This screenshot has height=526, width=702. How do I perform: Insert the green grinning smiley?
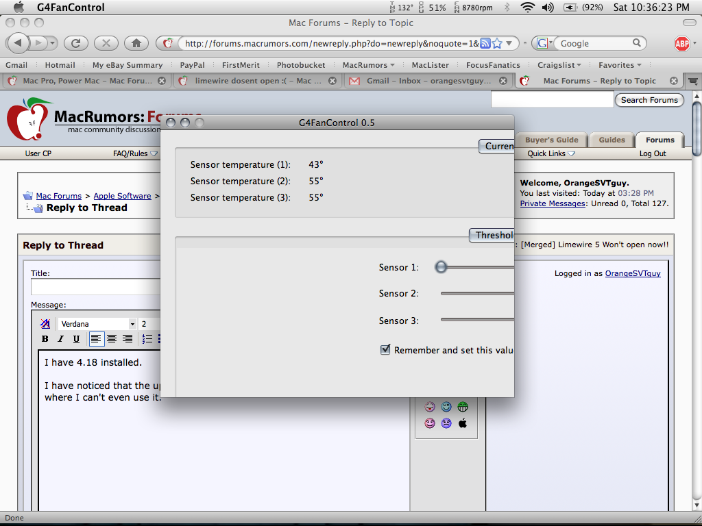463,407
